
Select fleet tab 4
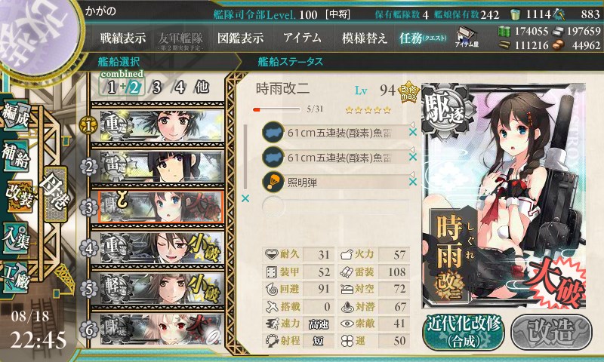tap(180, 87)
